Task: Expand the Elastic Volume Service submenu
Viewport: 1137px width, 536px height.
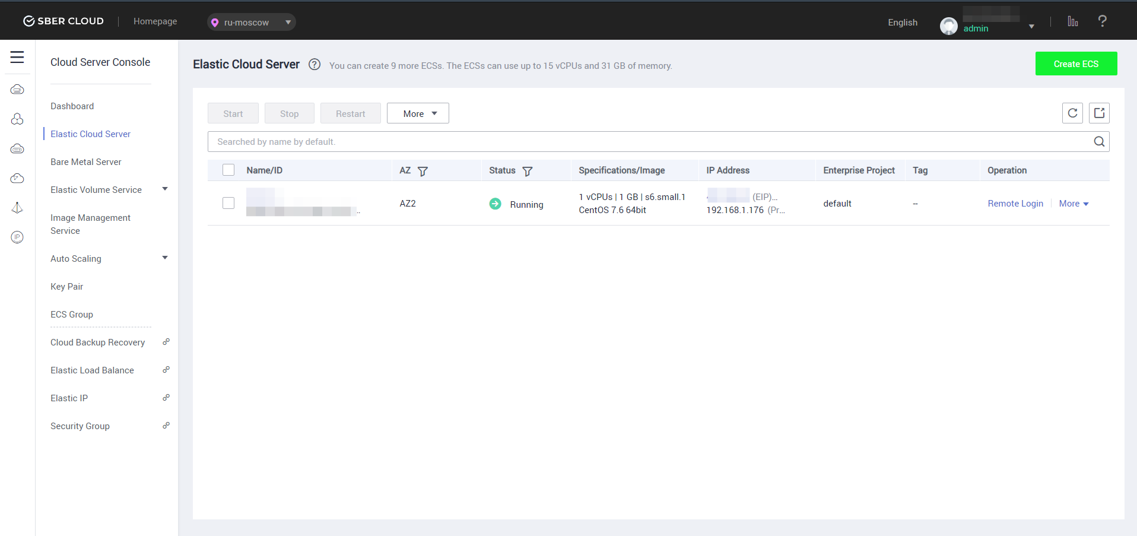Action: point(165,189)
